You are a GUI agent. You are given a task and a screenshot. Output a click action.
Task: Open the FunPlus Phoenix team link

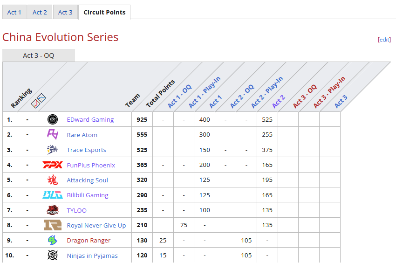click(91, 165)
